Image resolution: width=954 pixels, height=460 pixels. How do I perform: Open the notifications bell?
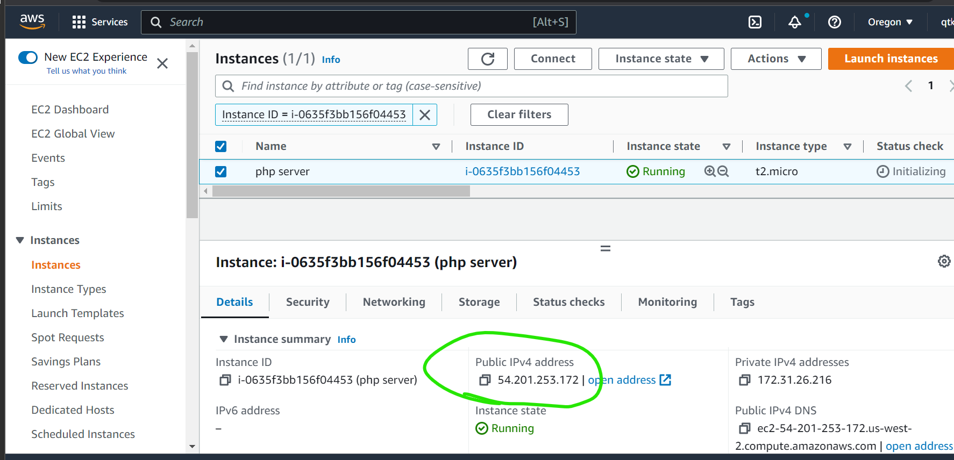[794, 22]
